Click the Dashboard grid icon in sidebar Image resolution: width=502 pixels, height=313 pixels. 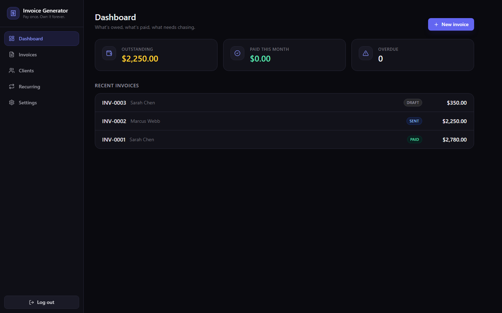pyautogui.click(x=12, y=39)
